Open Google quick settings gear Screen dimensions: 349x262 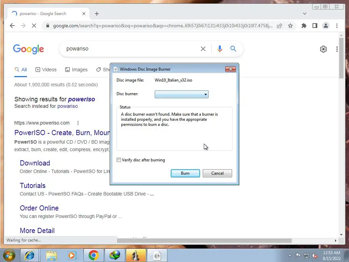(x=323, y=49)
